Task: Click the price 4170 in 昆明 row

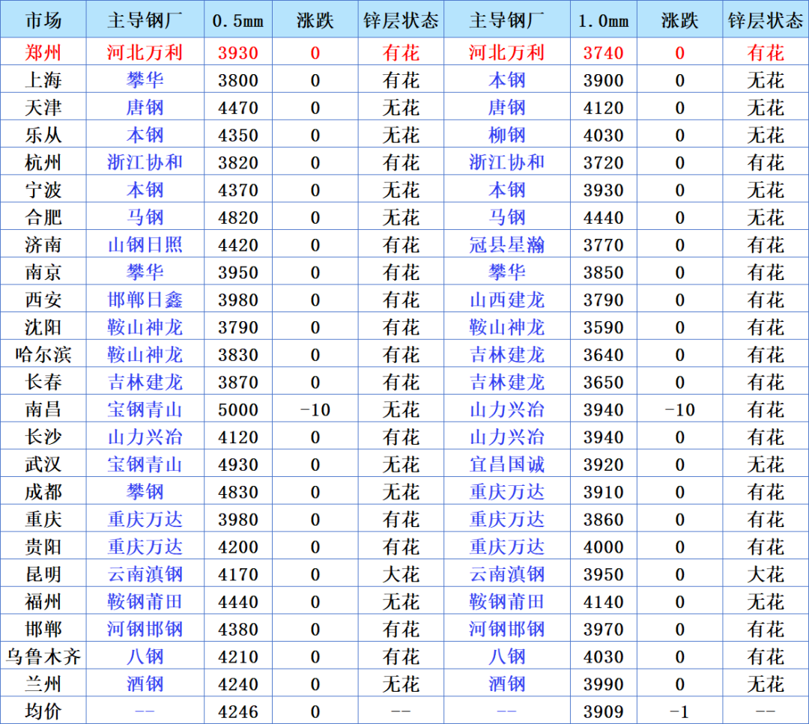Action: (x=238, y=574)
